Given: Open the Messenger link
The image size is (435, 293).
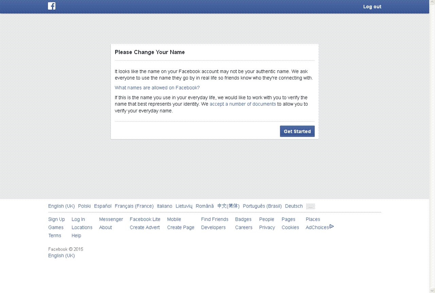Looking at the screenshot, I should 111,219.
